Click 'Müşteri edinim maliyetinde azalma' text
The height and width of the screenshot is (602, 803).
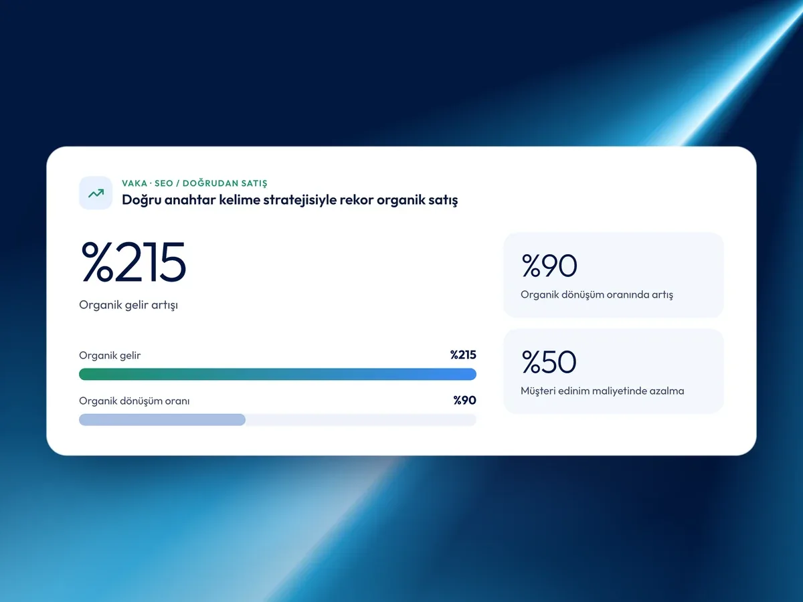pos(602,391)
